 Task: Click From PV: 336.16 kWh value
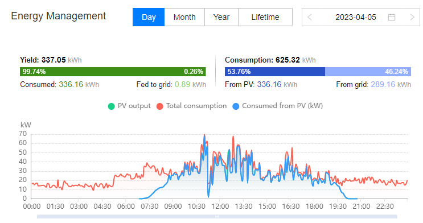(x=261, y=84)
